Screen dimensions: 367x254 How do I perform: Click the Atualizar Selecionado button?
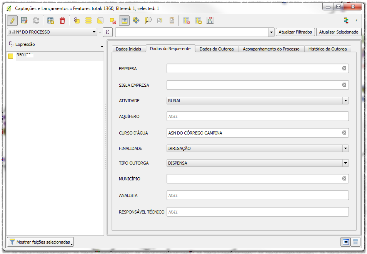click(339, 32)
